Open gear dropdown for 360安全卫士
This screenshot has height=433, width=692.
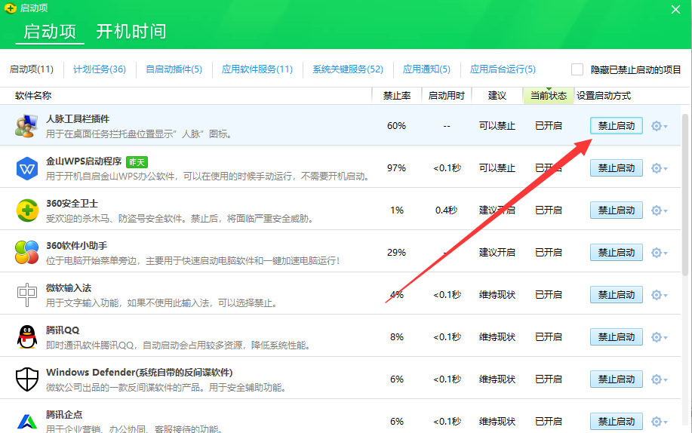(659, 210)
